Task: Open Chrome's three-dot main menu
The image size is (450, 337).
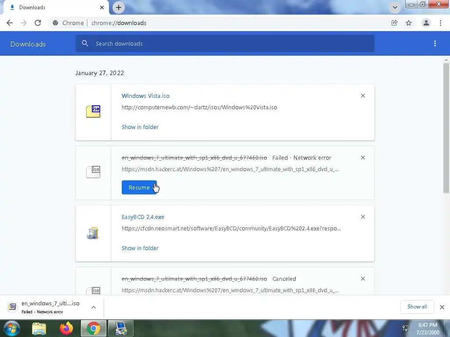Action: point(440,23)
